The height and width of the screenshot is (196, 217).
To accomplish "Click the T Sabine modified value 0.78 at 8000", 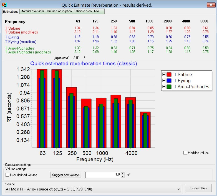I will pyautogui.click(x=206, y=32).
